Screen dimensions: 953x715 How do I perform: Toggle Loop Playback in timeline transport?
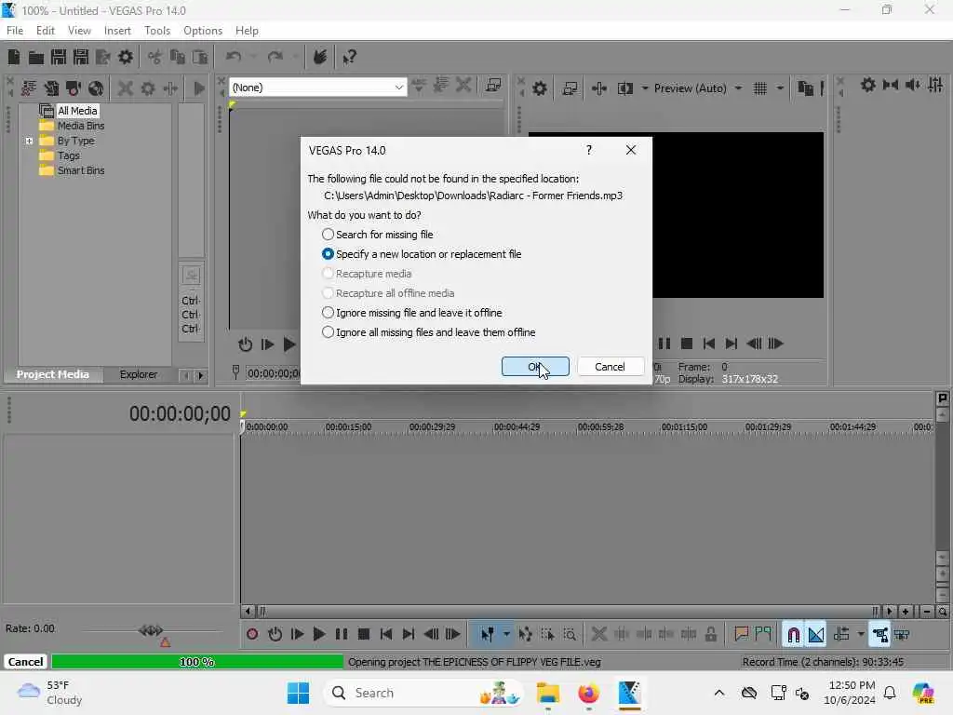pyautogui.click(x=275, y=634)
